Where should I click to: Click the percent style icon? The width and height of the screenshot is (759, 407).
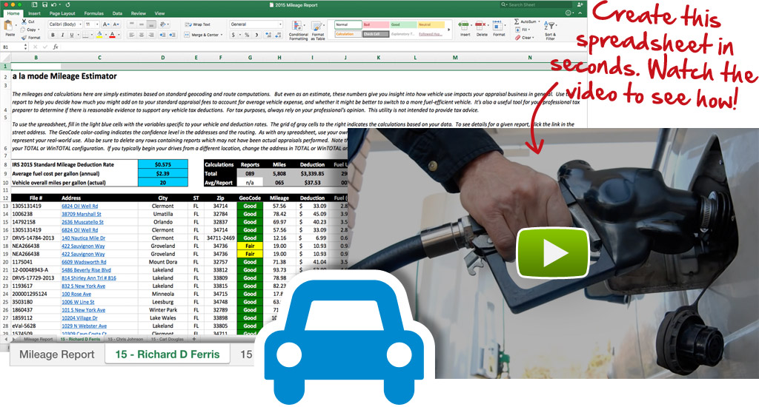pyautogui.click(x=247, y=35)
